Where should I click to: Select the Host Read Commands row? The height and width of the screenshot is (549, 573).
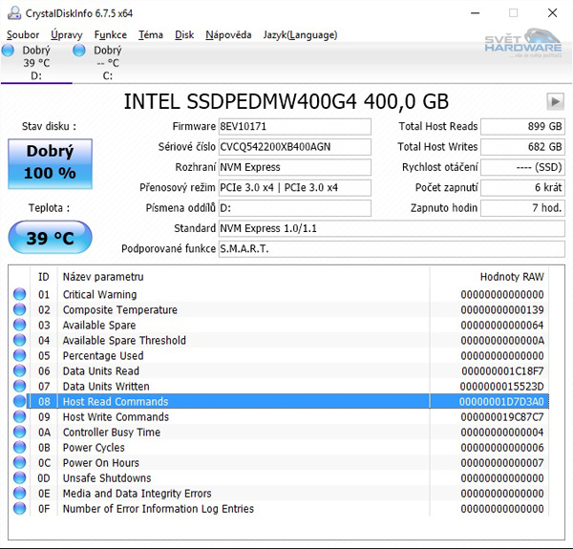tap(279, 401)
